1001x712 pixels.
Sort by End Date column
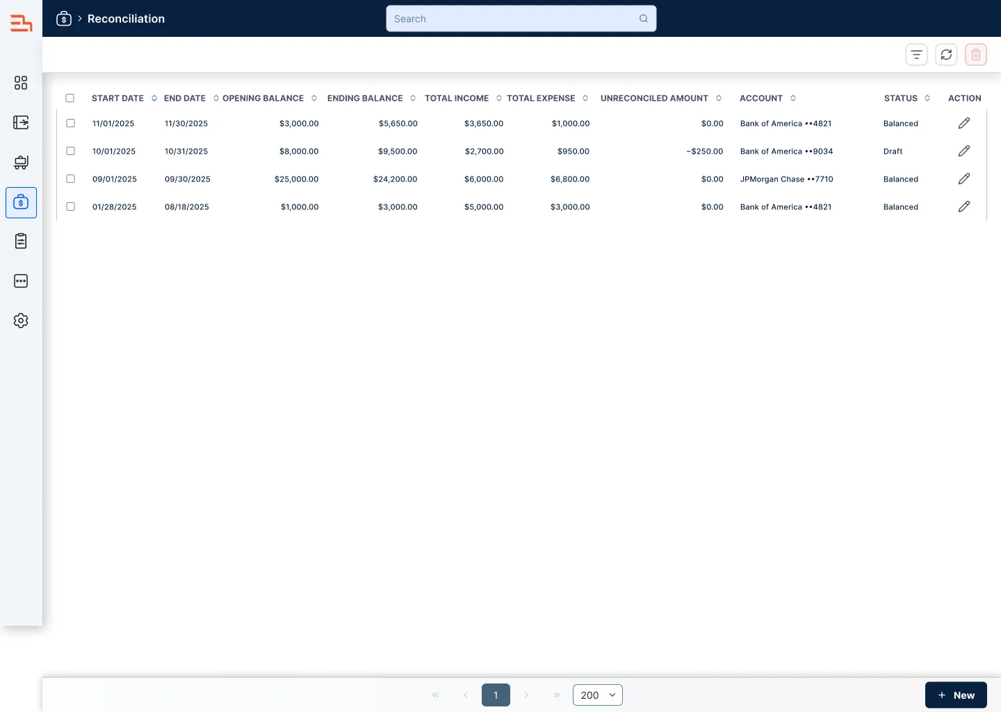216,98
